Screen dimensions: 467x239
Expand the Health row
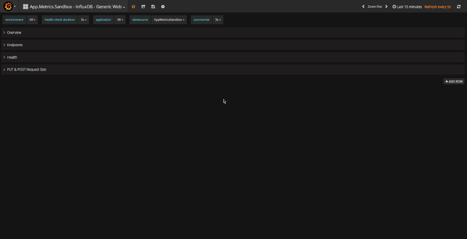[x=233, y=57]
